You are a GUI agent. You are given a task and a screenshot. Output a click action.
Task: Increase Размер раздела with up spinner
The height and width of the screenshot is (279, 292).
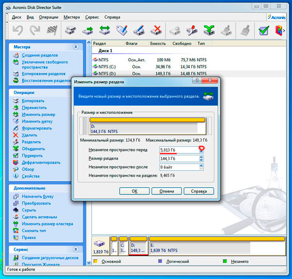201,157
